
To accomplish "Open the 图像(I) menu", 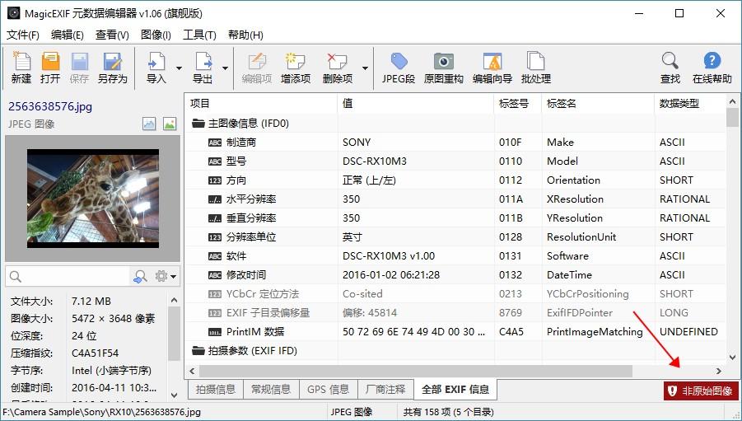I will [x=156, y=35].
